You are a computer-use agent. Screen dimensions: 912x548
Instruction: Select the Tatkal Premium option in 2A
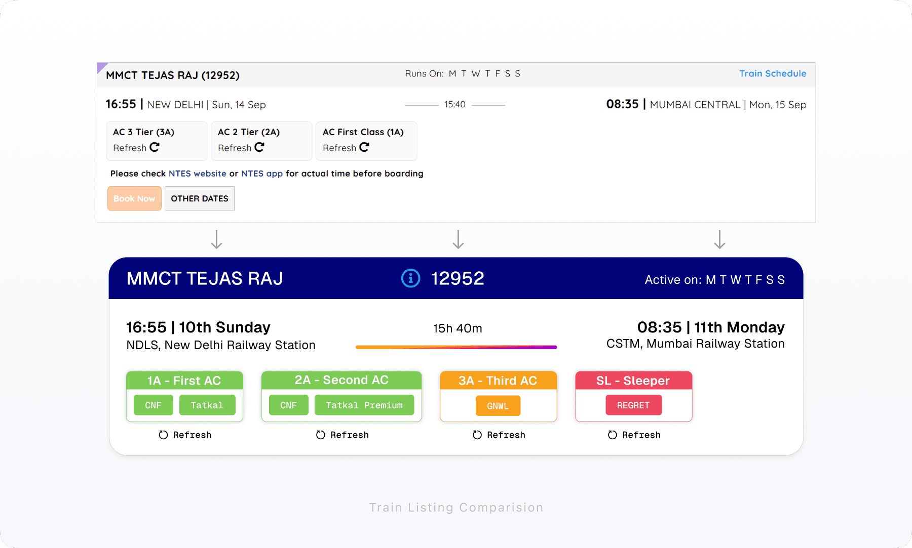click(x=364, y=405)
